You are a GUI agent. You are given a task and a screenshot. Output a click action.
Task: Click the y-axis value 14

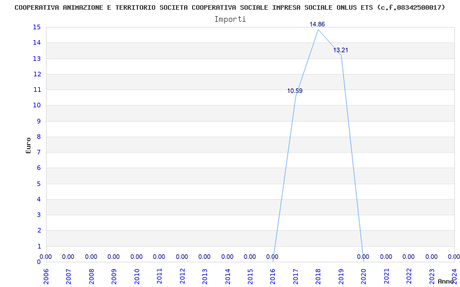pos(37,42)
